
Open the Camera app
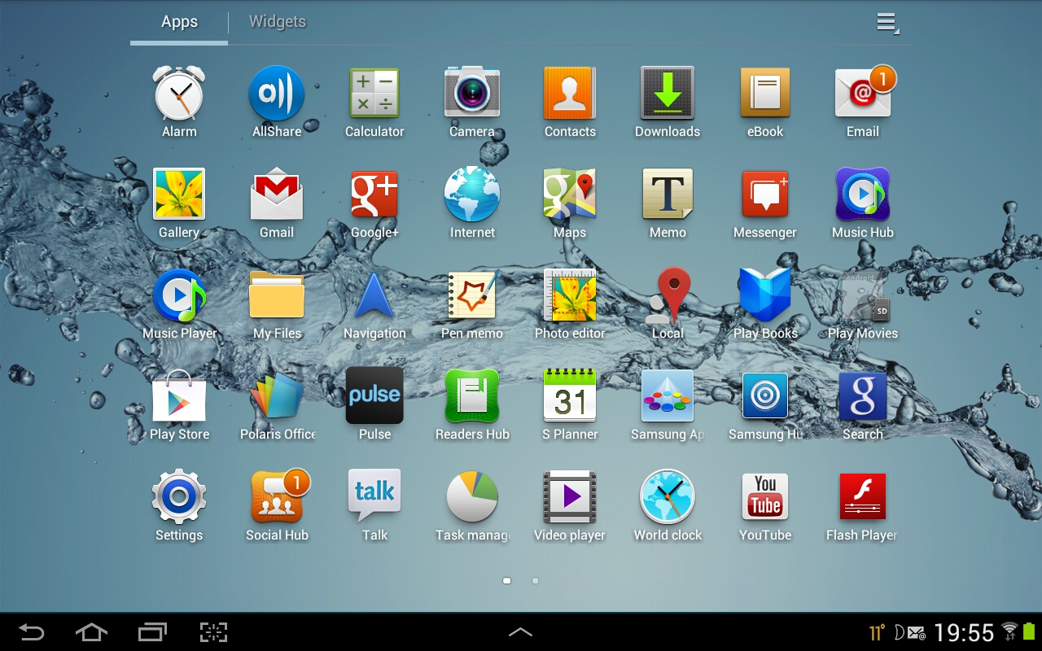pyautogui.click(x=472, y=95)
